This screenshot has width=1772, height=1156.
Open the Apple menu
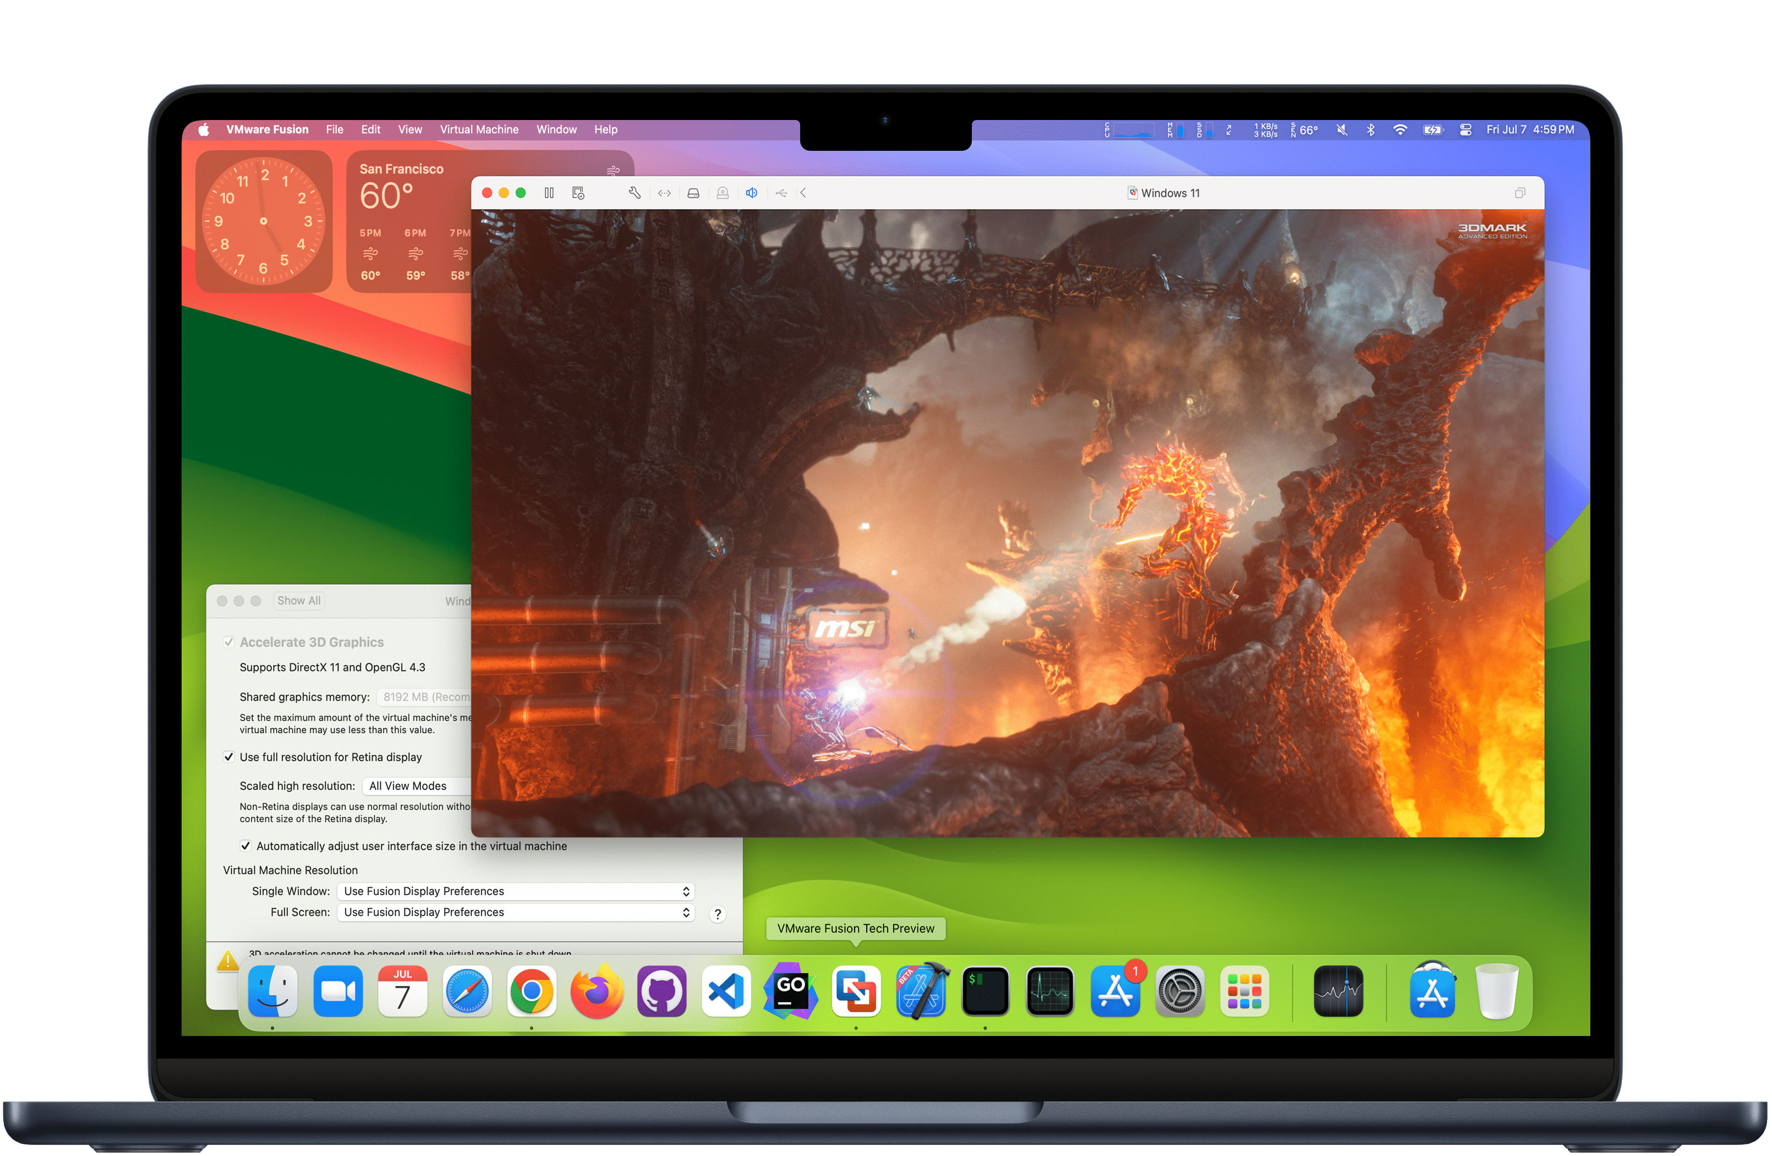click(204, 129)
